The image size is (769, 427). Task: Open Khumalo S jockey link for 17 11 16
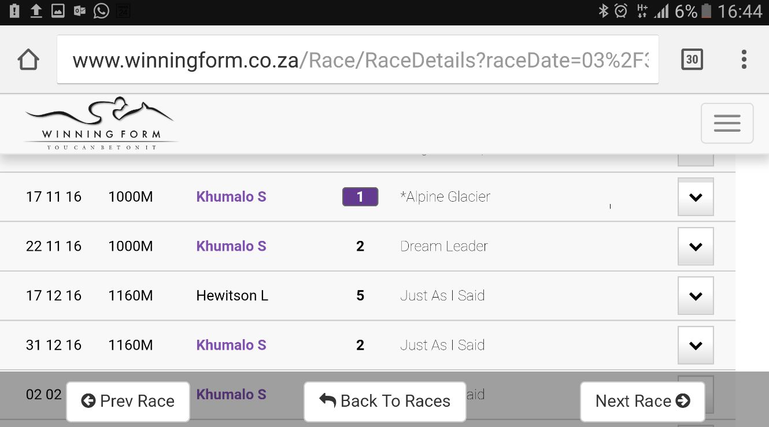pos(231,196)
